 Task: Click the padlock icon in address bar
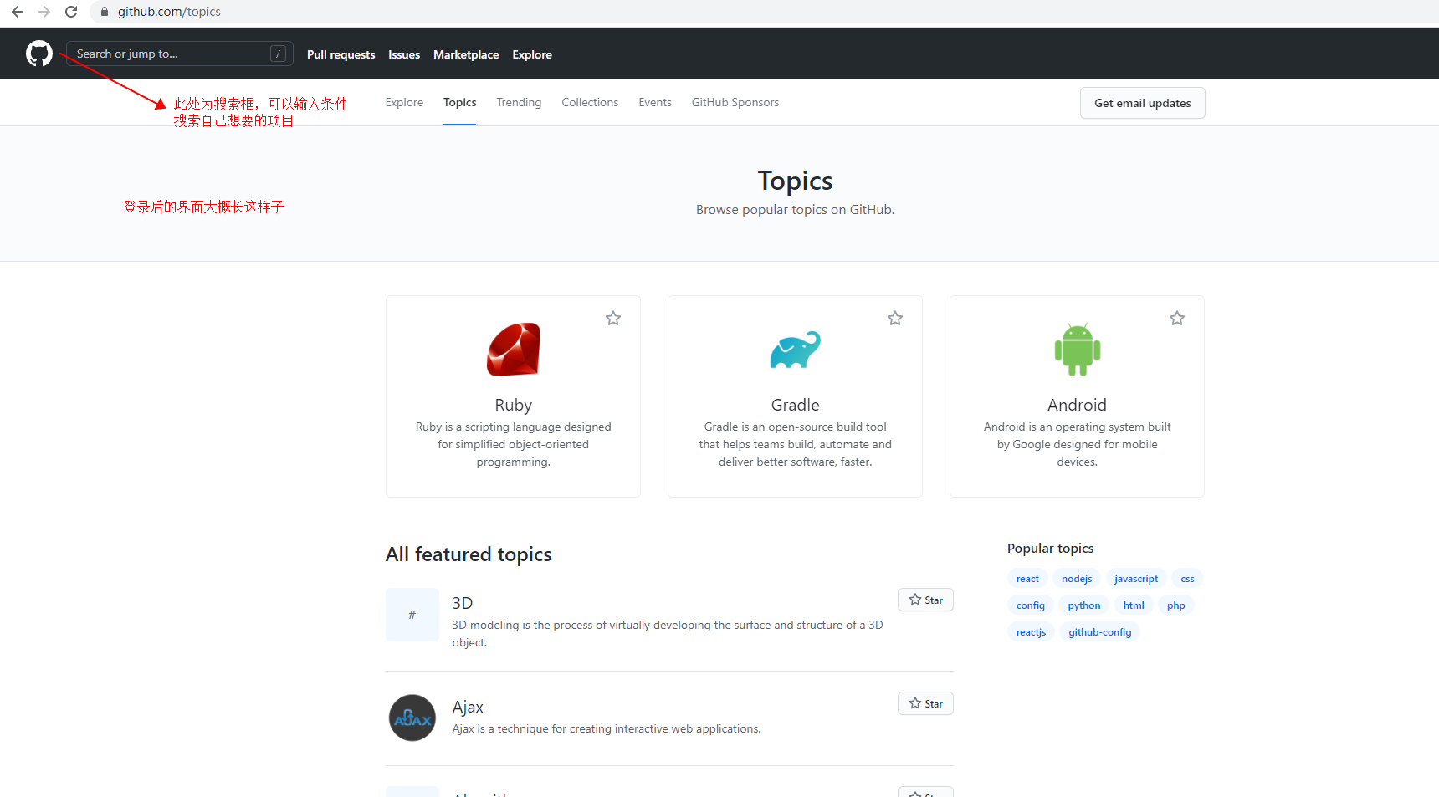coord(105,12)
